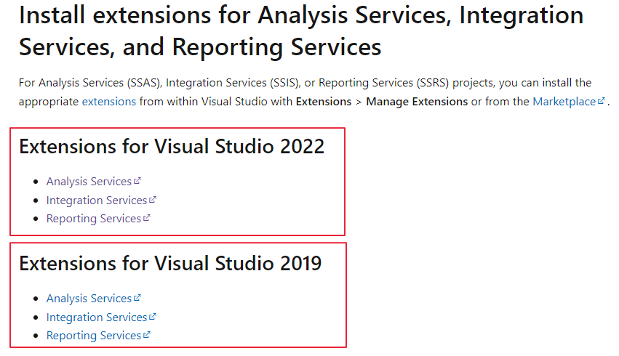619x356 pixels.
Task: Open Reporting Services link for Visual Studio 2022
Action: tap(93, 219)
